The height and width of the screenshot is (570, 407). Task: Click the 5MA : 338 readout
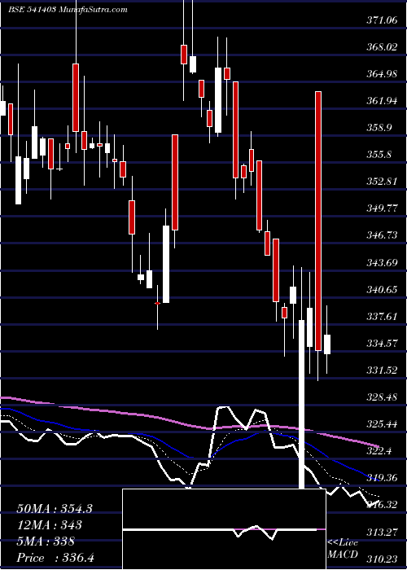click(x=46, y=541)
